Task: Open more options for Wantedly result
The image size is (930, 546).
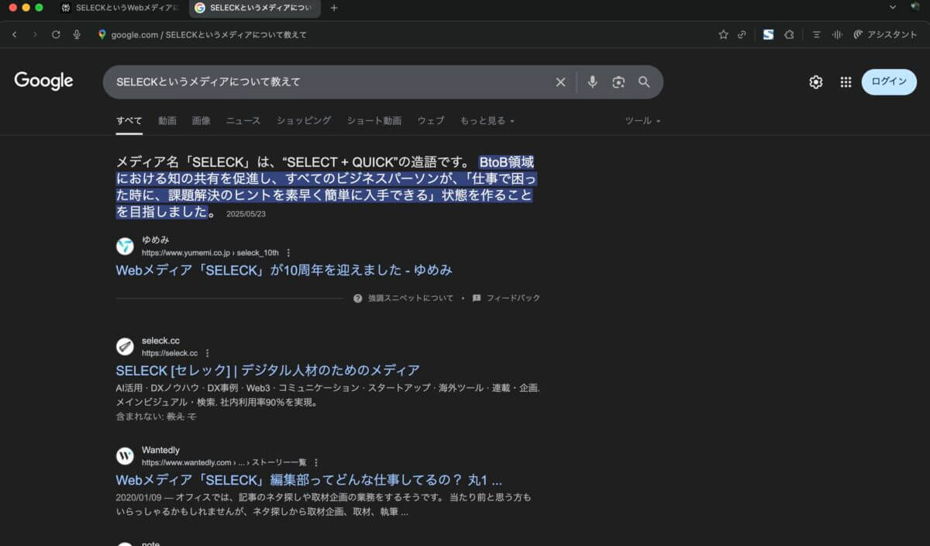Action: coord(316,462)
